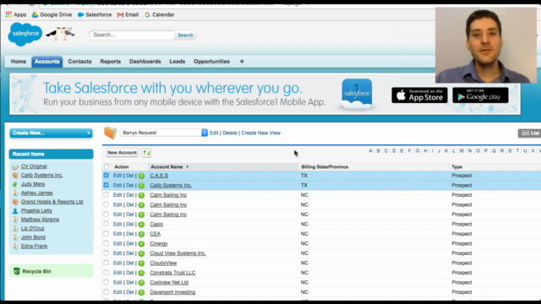
Task: Open the Dashboards tab
Action: [x=145, y=62]
